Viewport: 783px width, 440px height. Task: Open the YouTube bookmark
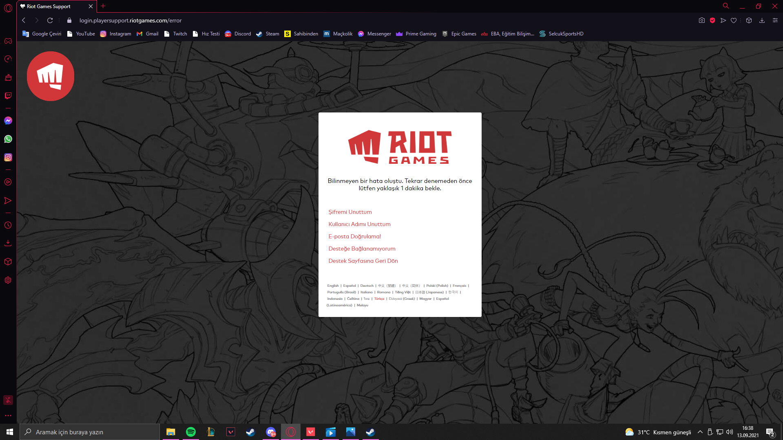(81, 34)
